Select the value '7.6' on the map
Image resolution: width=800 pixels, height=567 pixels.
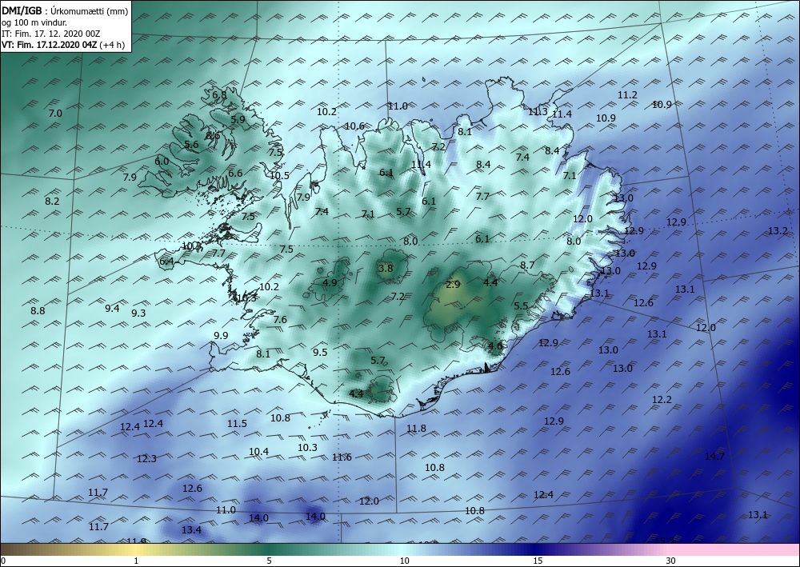pos(280,320)
